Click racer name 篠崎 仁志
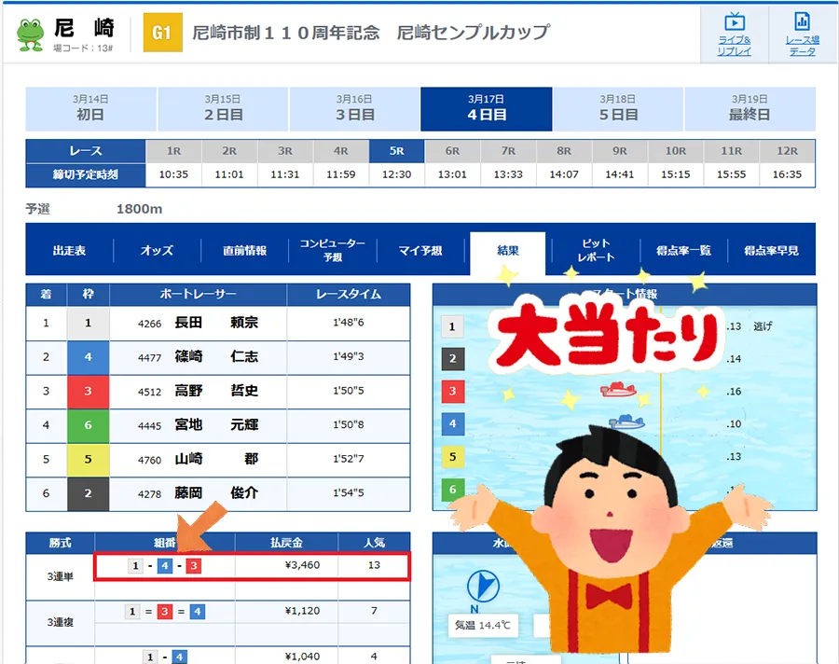This screenshot has height=664, width=839. (x=215, y=357)
